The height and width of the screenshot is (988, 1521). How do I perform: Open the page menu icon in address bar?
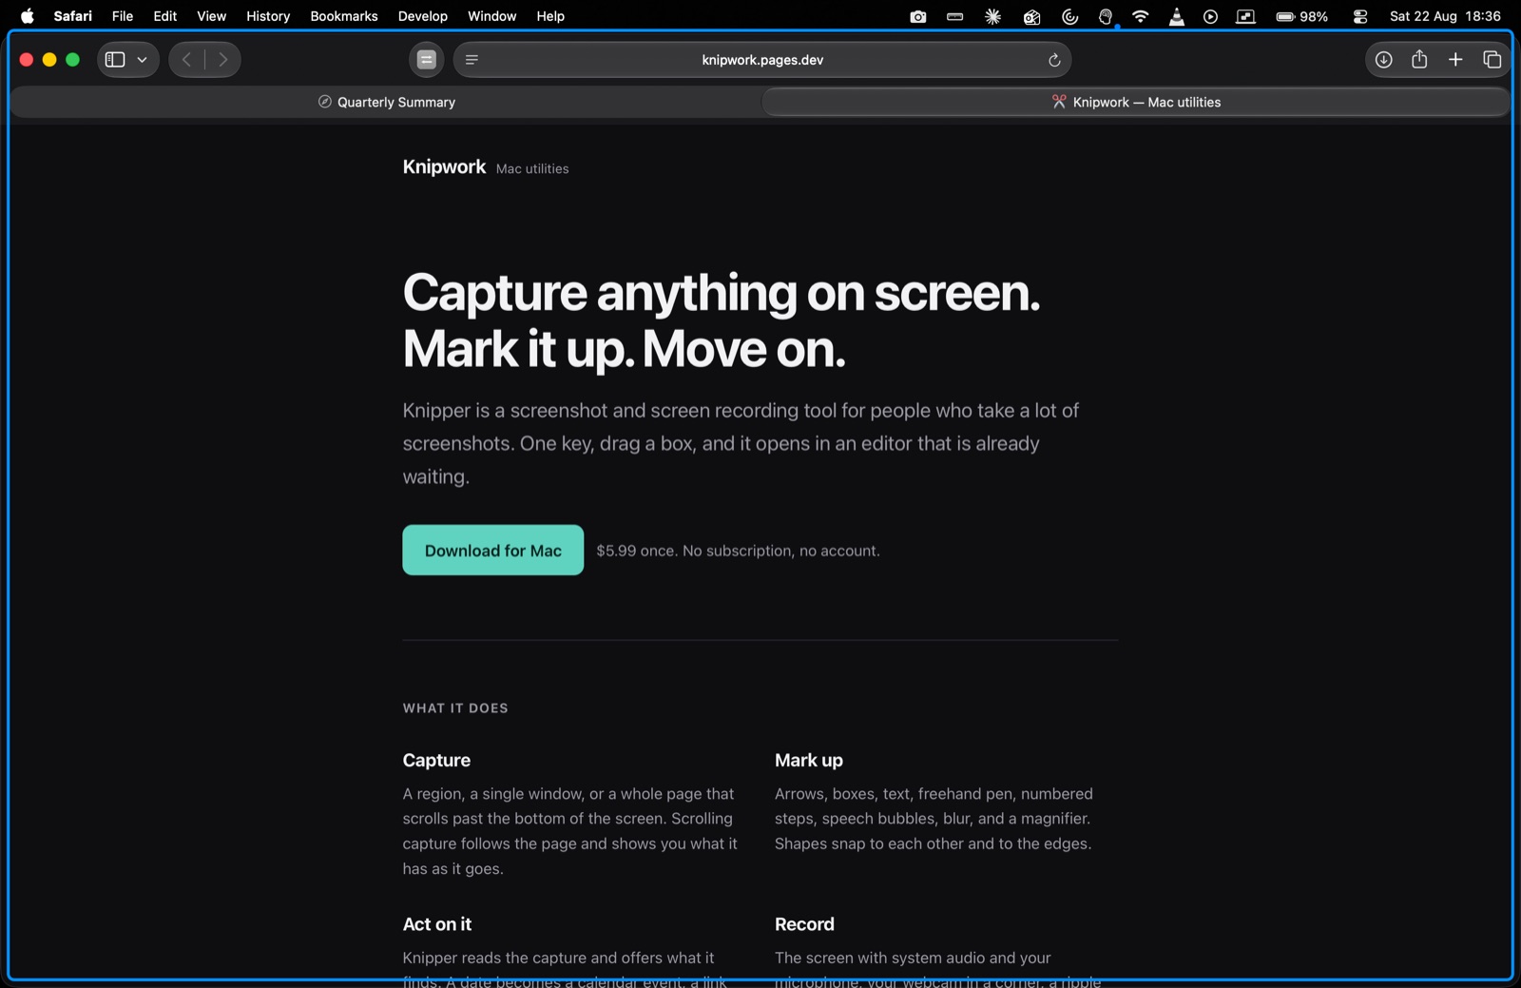(x=472, y=60)
